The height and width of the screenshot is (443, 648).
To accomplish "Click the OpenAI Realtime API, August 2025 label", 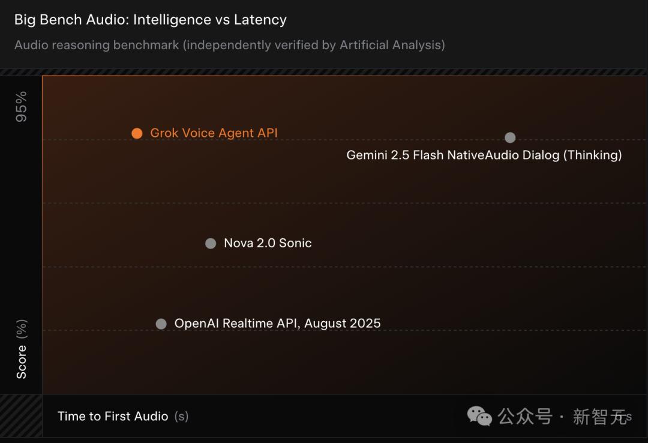I will pos(277,323).
